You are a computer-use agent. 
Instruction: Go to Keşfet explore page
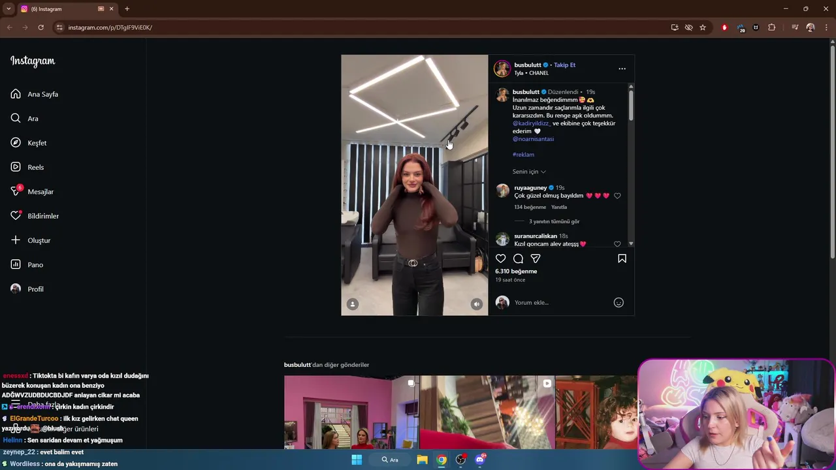click(29, 143)
